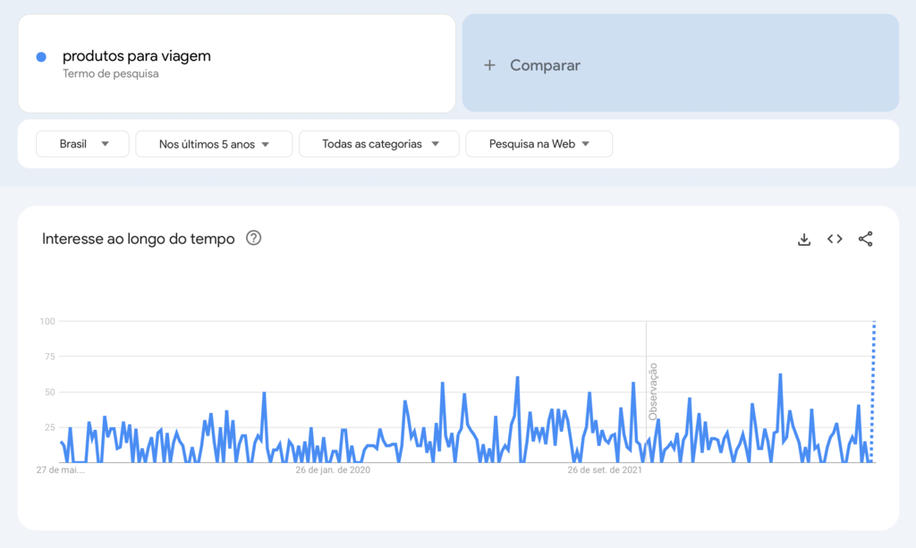The image size is (916, 548).
Task: Open the Brasil region dropdown
Action: point(82,143)
